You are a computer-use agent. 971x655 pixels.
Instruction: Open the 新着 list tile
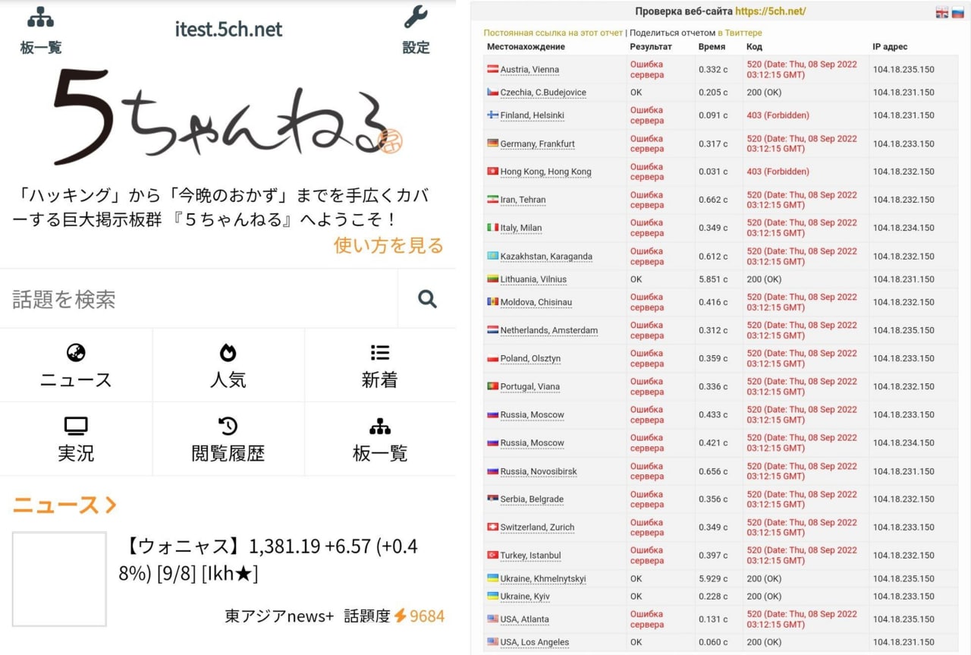coord(380,365)
